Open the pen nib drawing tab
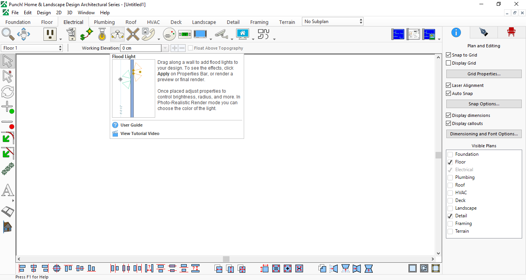Viewport: 526px width, 280px height. (x=484, y=32)
